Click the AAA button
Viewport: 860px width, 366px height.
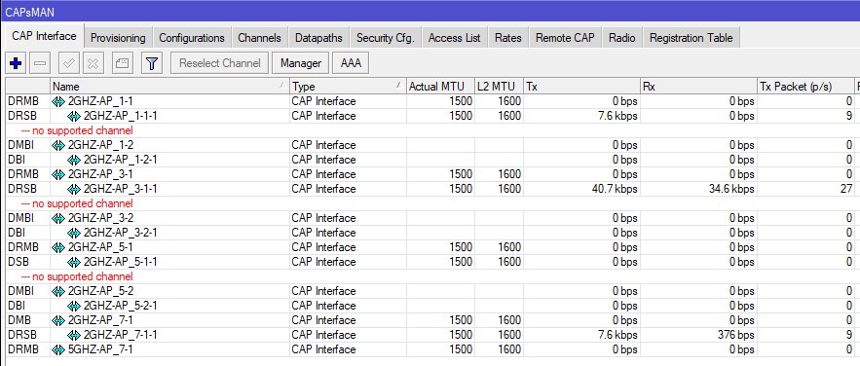pyautogui.click(x=351, y=63)
